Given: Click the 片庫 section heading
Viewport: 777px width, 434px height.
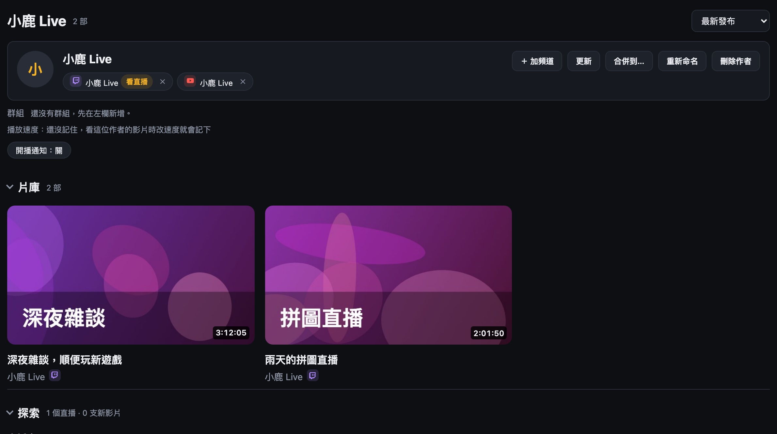Looking at the screenshot, I should (x=29, y=187).
